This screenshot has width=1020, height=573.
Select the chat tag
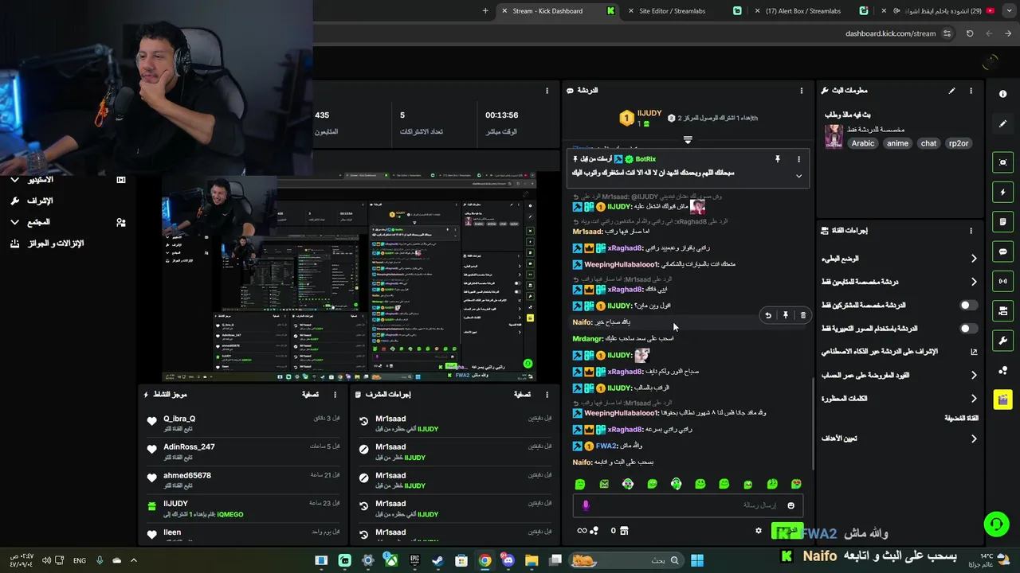[928, 143]
